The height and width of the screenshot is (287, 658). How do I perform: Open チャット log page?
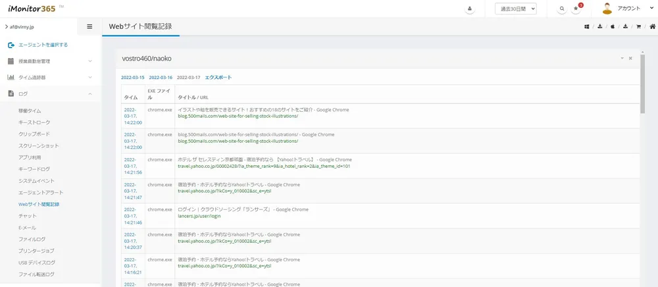pos(28,216)
